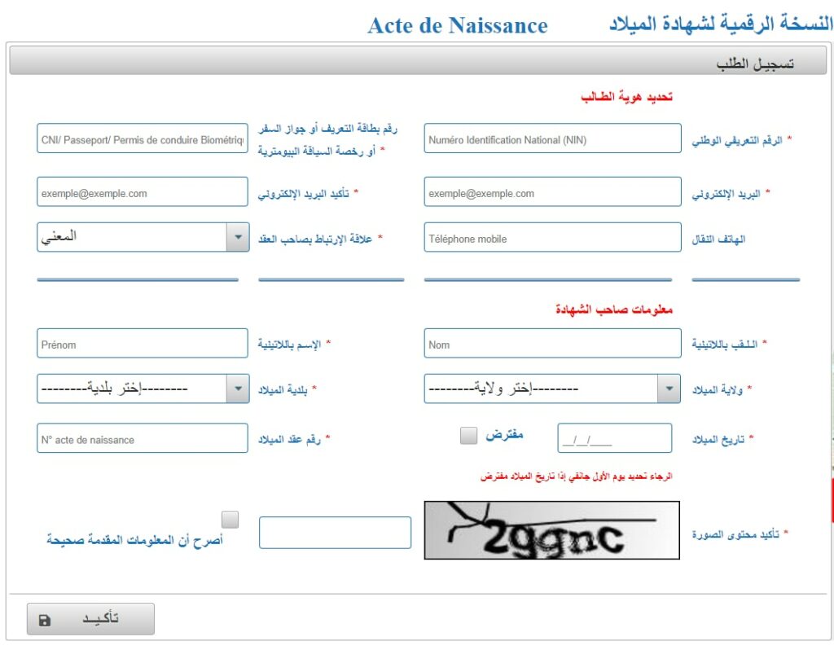Expand the birth wilaya dropdown إختر ولاية

pyautogui.click(x=552, y=389)
